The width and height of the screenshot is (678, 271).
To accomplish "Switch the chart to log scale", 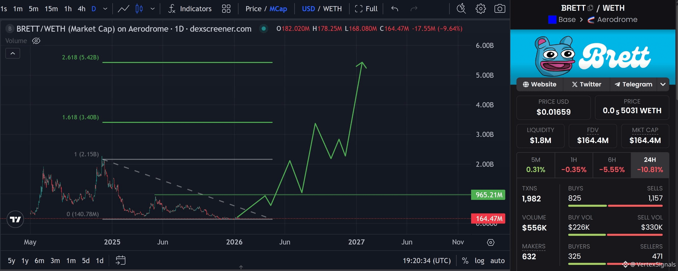I will pos(480,261).
